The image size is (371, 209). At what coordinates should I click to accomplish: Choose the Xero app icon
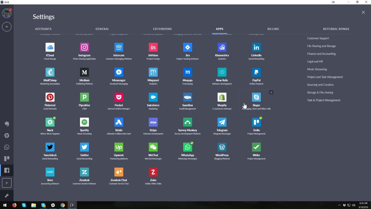click(50, 172)
